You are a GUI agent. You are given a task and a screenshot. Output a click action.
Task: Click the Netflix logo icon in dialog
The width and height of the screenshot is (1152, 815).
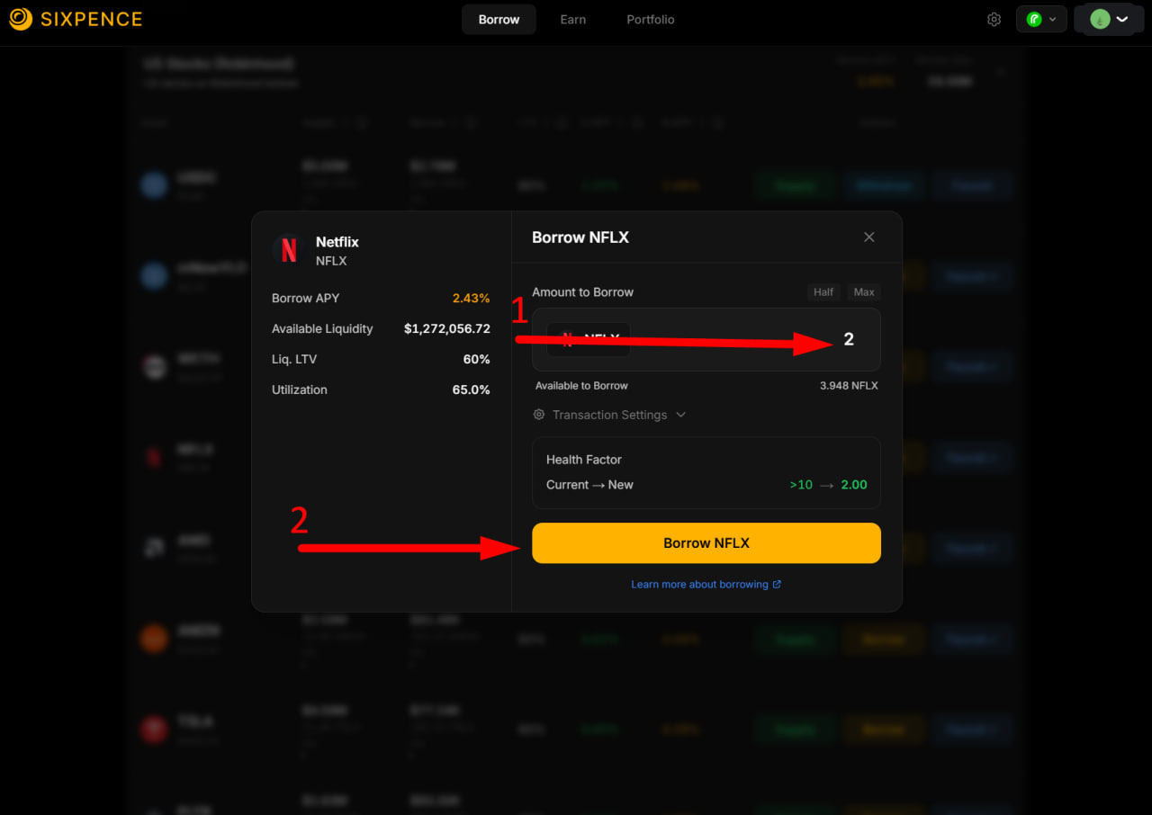(289, 250)
